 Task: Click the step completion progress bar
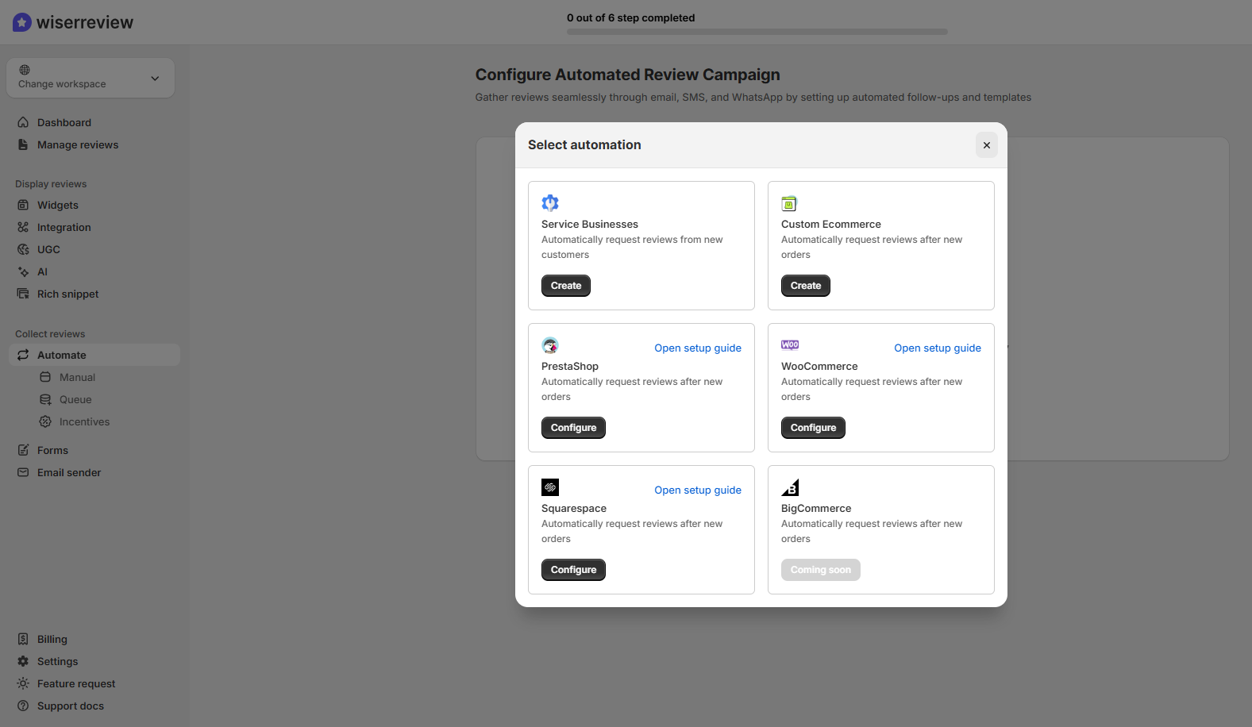(x=757, y=32)
